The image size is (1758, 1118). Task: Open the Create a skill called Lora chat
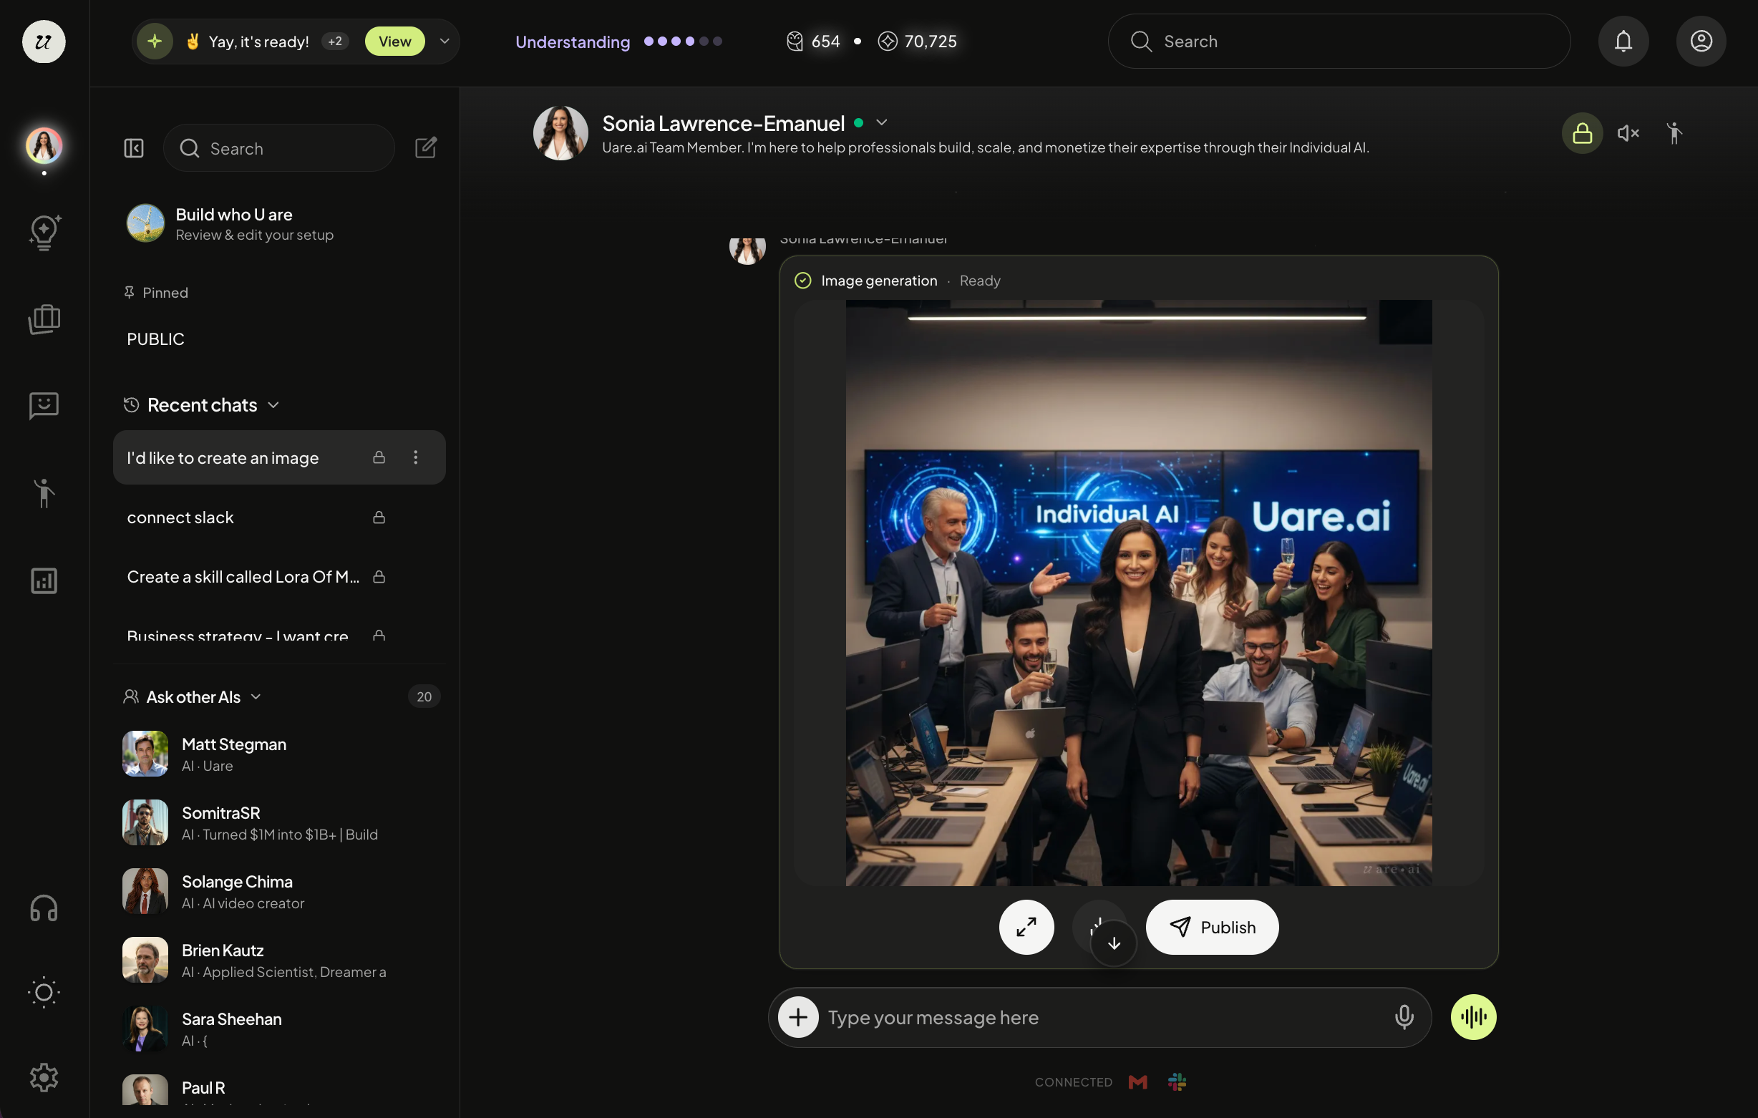tap(279, 577)
